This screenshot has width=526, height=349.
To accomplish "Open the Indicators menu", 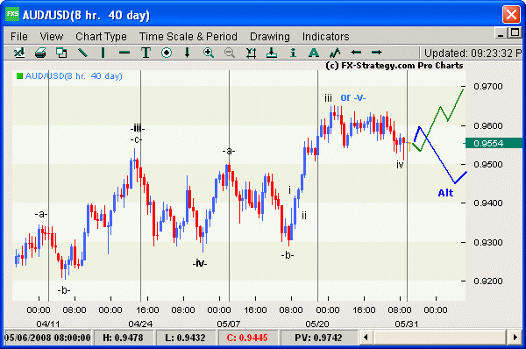I will (x=326, y=36).
